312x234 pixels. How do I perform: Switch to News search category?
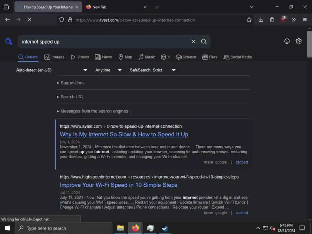point(104,57)
